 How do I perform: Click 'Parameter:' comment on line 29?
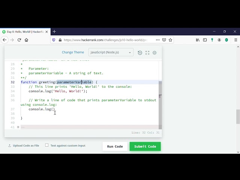(39, 69)
